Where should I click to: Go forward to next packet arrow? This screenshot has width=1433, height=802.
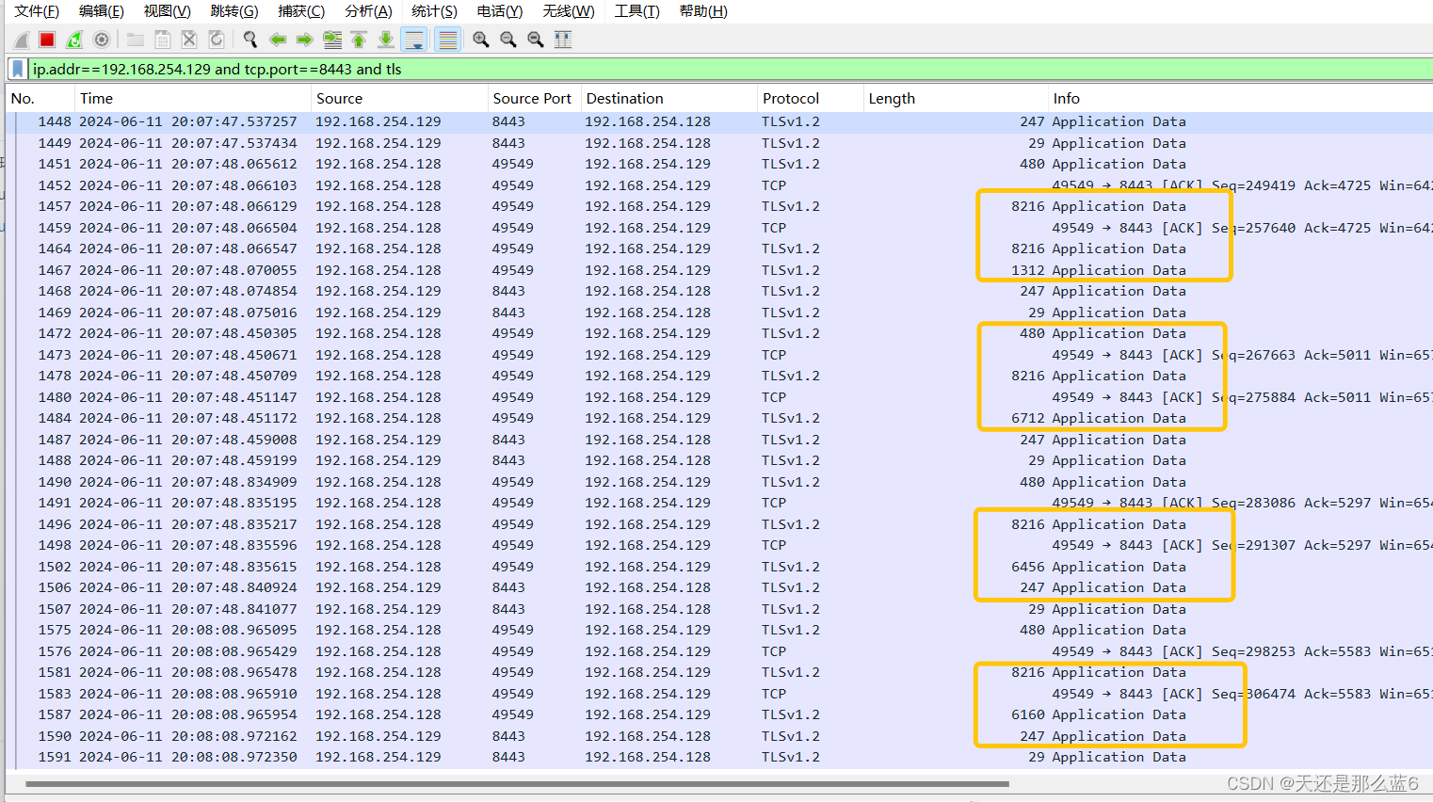coord(304,40)
